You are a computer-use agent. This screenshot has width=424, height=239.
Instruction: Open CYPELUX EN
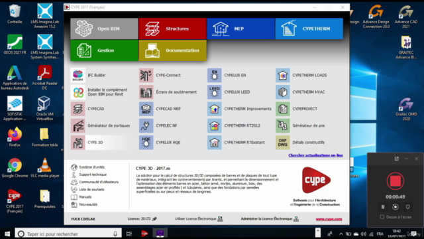pyautogui.click(x=227, y=75)
